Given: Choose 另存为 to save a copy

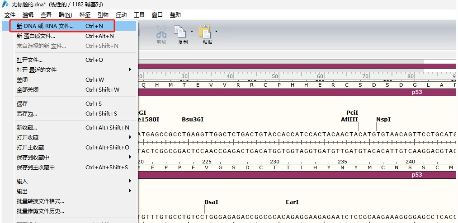Looking at the screenshot, I should [x=27, y=114].
